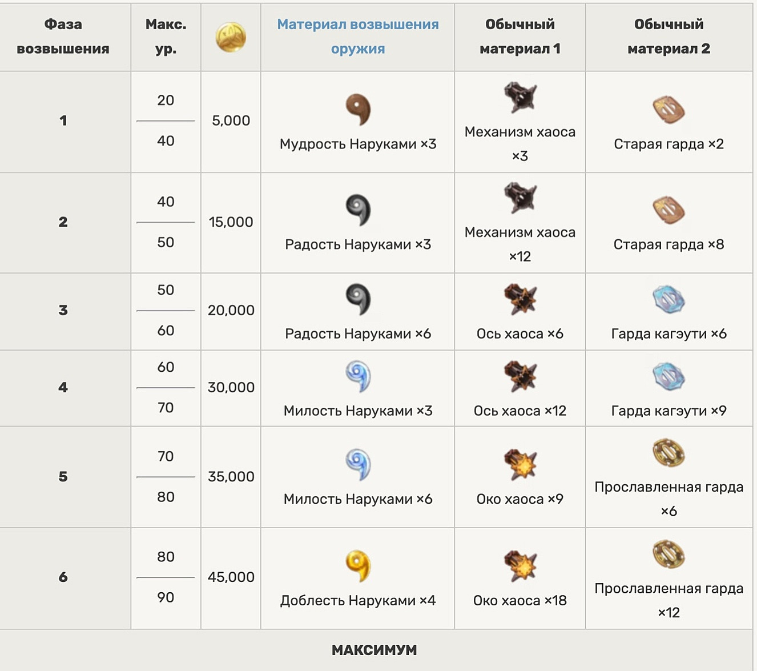
Task: Click the brown Мудрость Наруками material icon
Action: [358, 110]
